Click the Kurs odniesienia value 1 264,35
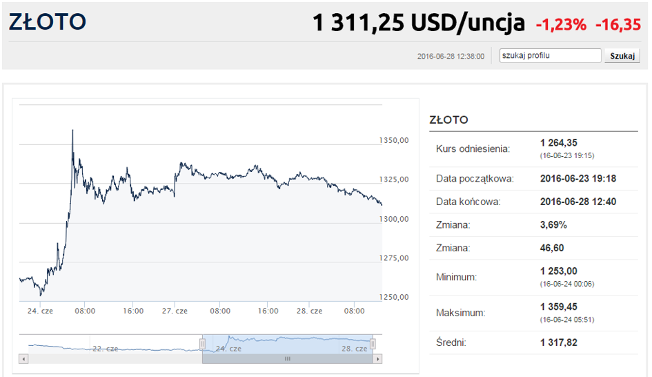Viewport: 652px width, 377px height. pyautogui.click(x=558, y=143)
